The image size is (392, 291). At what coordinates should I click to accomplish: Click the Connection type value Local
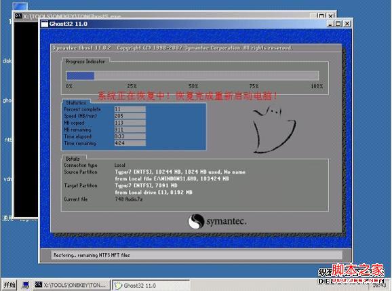[x=120, y=165]
